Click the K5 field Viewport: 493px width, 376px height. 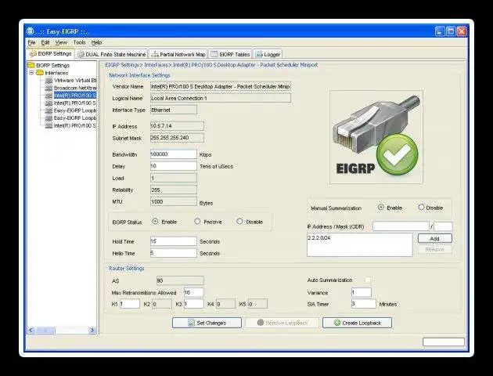257,304
